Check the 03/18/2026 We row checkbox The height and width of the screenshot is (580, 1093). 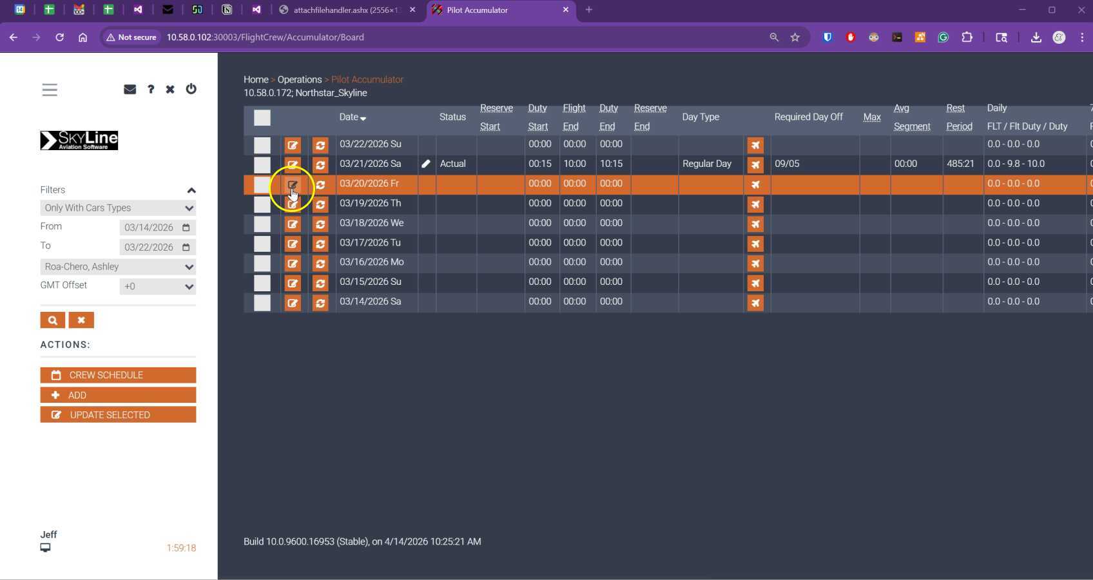click(x=262, y=224)
